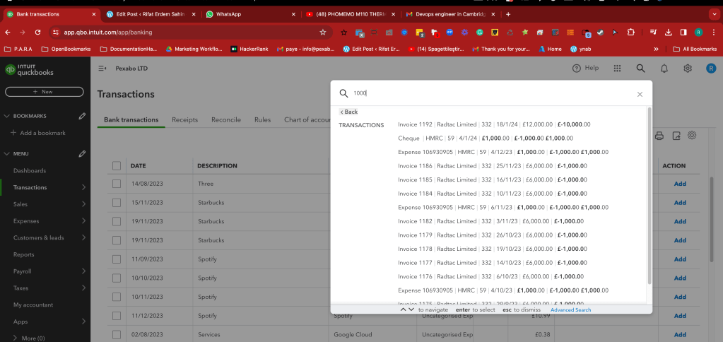Screen dimensions: 723x342
Task: Open the R user profile avatar
Action: point(711,69)
